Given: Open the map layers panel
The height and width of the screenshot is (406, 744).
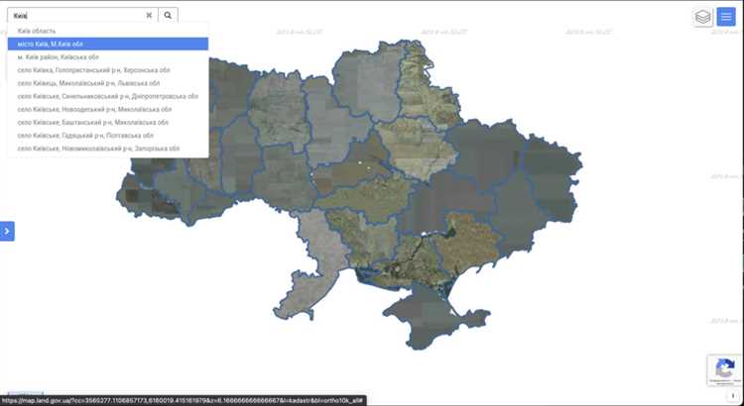Looking at the screenshot, I should tap(702, 17).
